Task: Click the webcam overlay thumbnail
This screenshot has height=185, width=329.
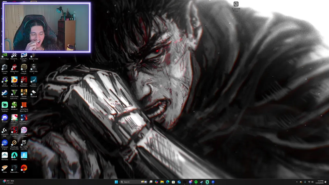Action: [x=46, y=27]
